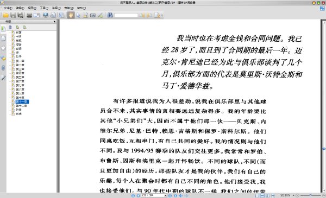
Task: Switch to continuous page layout icon
Action: (x=262, y=195)
